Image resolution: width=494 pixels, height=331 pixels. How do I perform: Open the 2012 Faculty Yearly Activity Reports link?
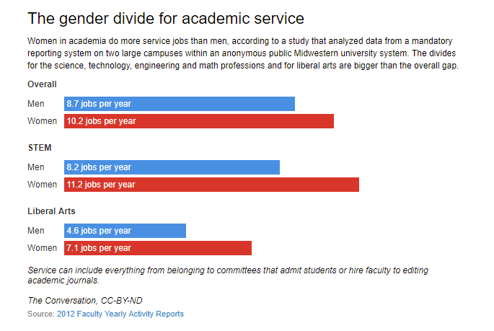tap(120, 314)
